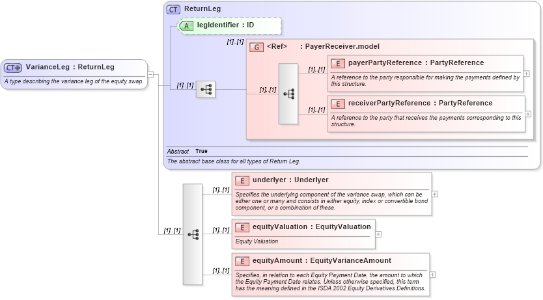The image size is (543, 300).
Task: Expand the equityAmount element
Action: pos(432,275)
